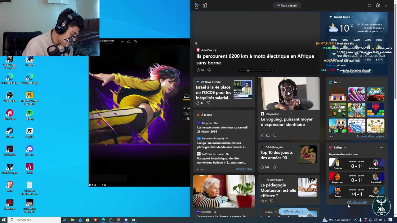Click the Windows Start button
397x223 pixels.
4,220
